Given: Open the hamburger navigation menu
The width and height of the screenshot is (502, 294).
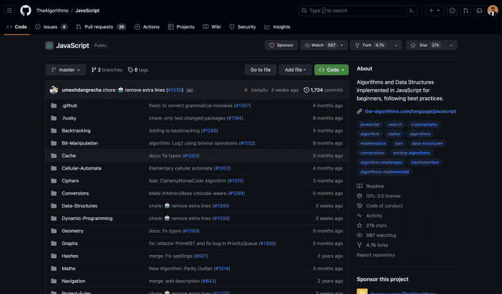Looking at the screenshot, I should tap(9, 11).
